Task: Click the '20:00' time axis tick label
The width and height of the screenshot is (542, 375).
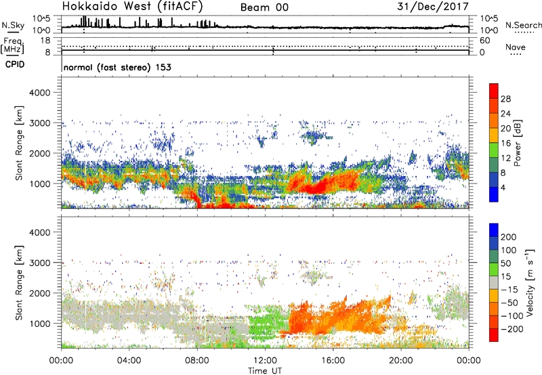Action: pos(400,361)
